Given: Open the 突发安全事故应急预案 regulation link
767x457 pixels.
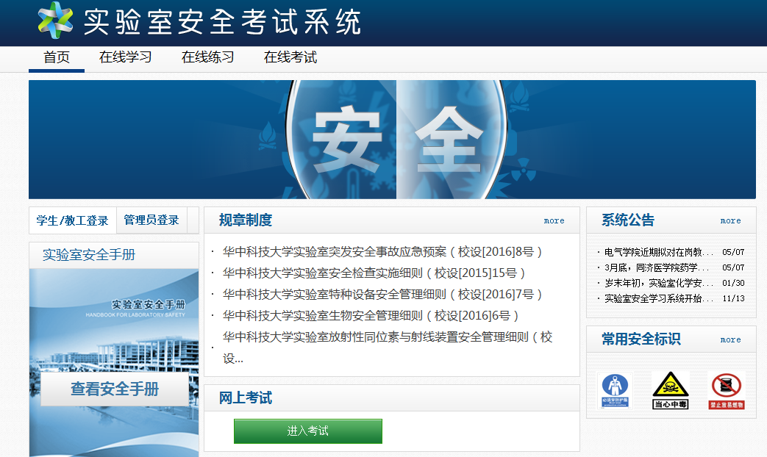Looking at the screenshot, I should (x=382, y=252).
